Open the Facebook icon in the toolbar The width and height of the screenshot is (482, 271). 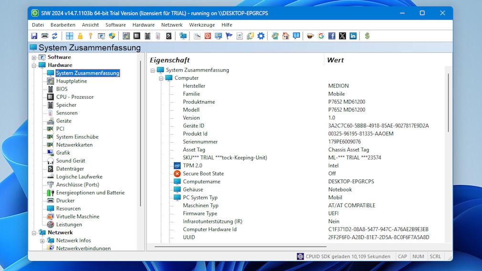[x=332, y=36]
